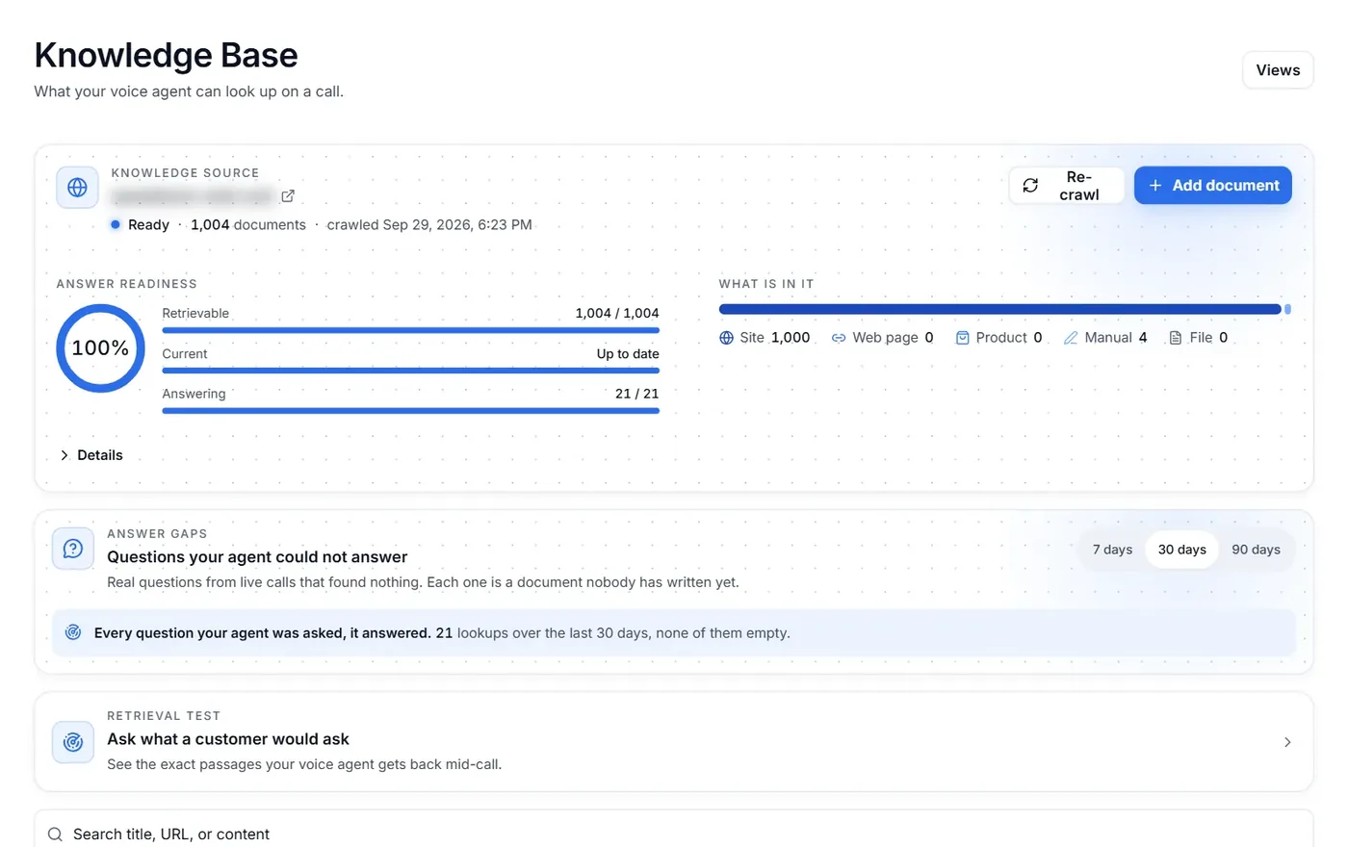Focus the Search title, URL, or content field
The width and height of the screenshot is (1348, 847).
[674, 834]
